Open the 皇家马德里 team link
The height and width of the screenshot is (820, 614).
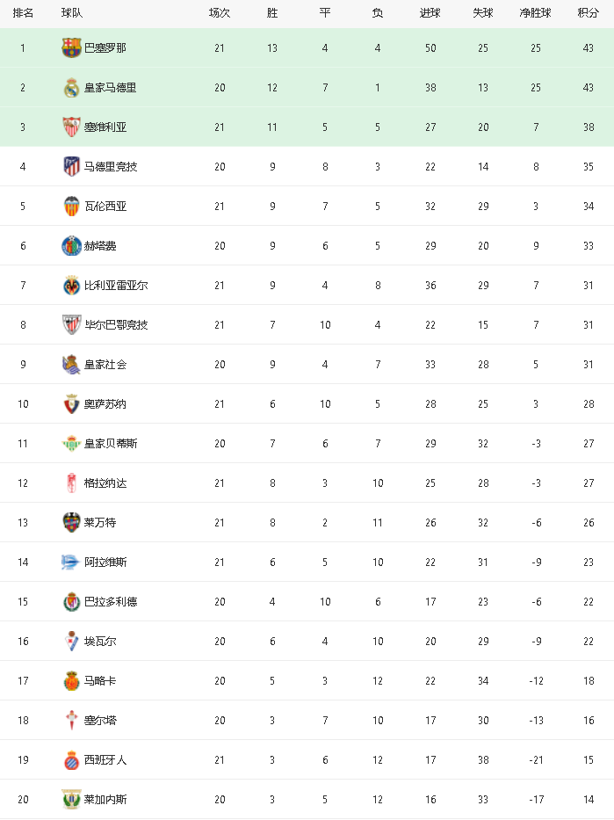pos(111,88)
